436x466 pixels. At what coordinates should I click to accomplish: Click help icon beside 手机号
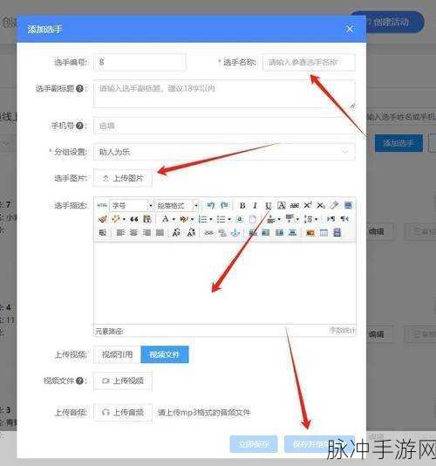(79, 126)
